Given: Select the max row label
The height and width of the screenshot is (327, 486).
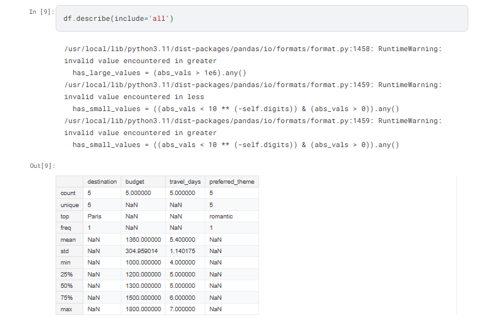Looking at the screenshot, I should click(x=66, y=309).
